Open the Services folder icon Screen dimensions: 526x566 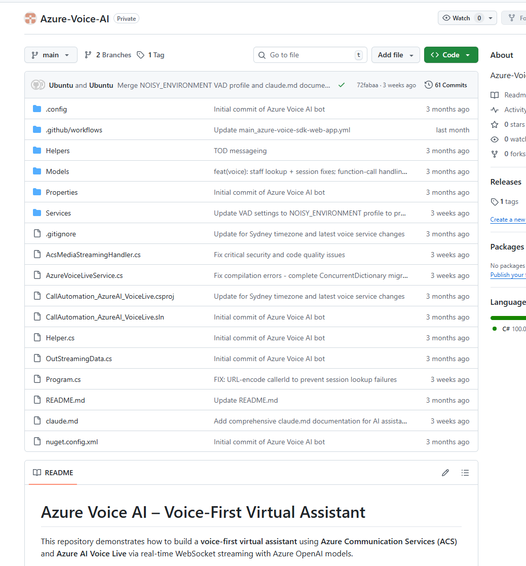click(36, 213)
